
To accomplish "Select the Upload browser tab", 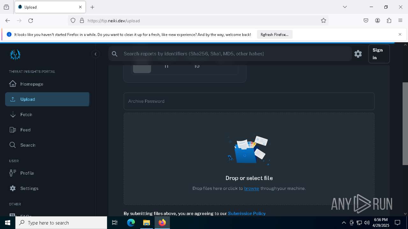I will coord(50,7).
